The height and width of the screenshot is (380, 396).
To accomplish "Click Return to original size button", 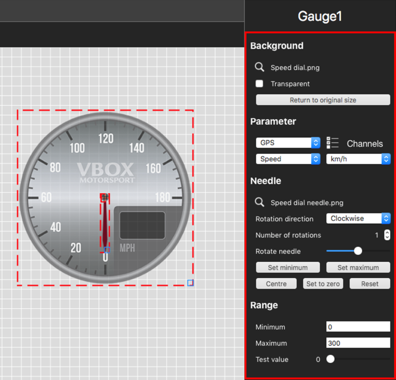I will [323, 100].
